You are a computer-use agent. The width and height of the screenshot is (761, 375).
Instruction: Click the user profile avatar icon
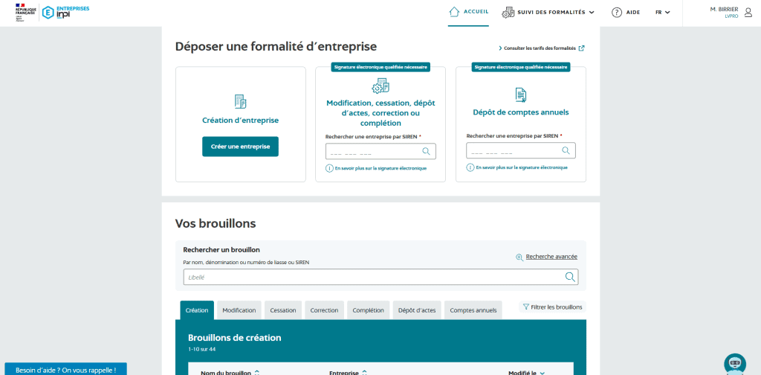(747, 12)
